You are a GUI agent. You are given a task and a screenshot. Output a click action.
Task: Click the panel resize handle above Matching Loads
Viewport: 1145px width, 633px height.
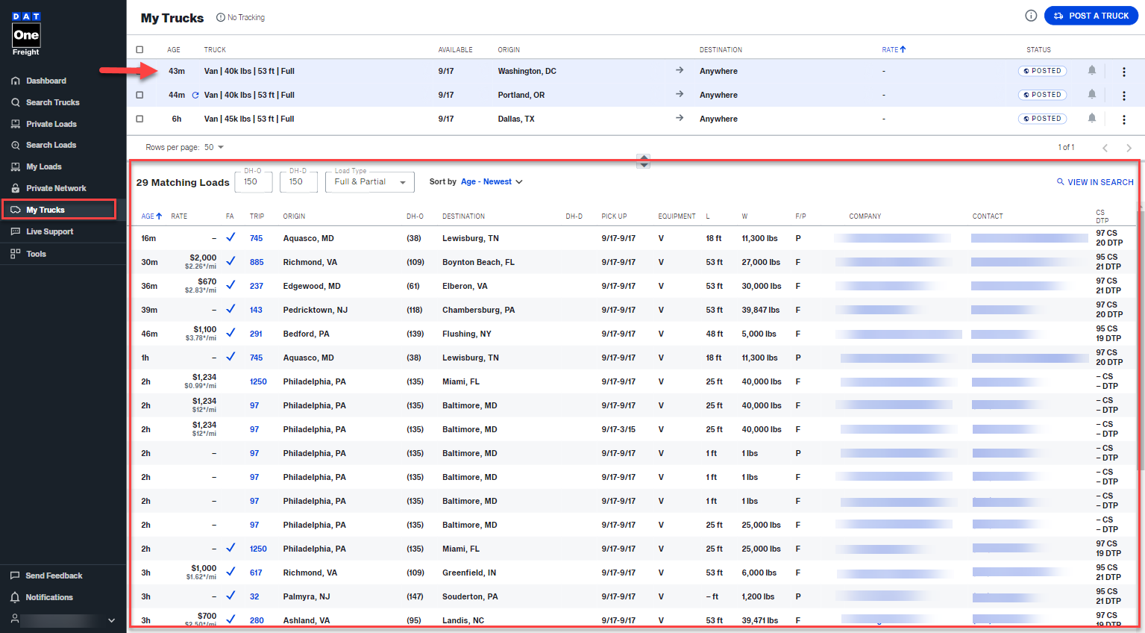pos(643,160)
